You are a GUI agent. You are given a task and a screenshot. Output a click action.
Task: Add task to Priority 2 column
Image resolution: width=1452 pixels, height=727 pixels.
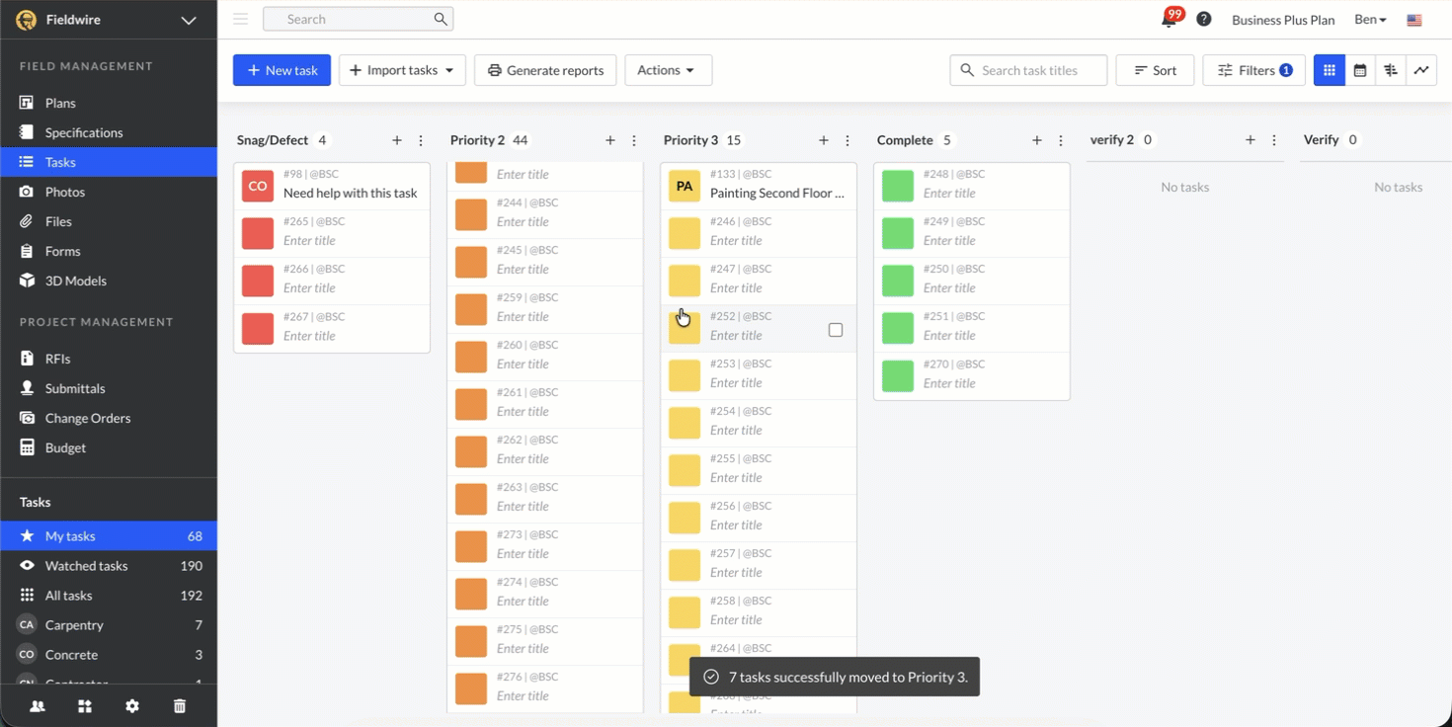pos(610,140)
